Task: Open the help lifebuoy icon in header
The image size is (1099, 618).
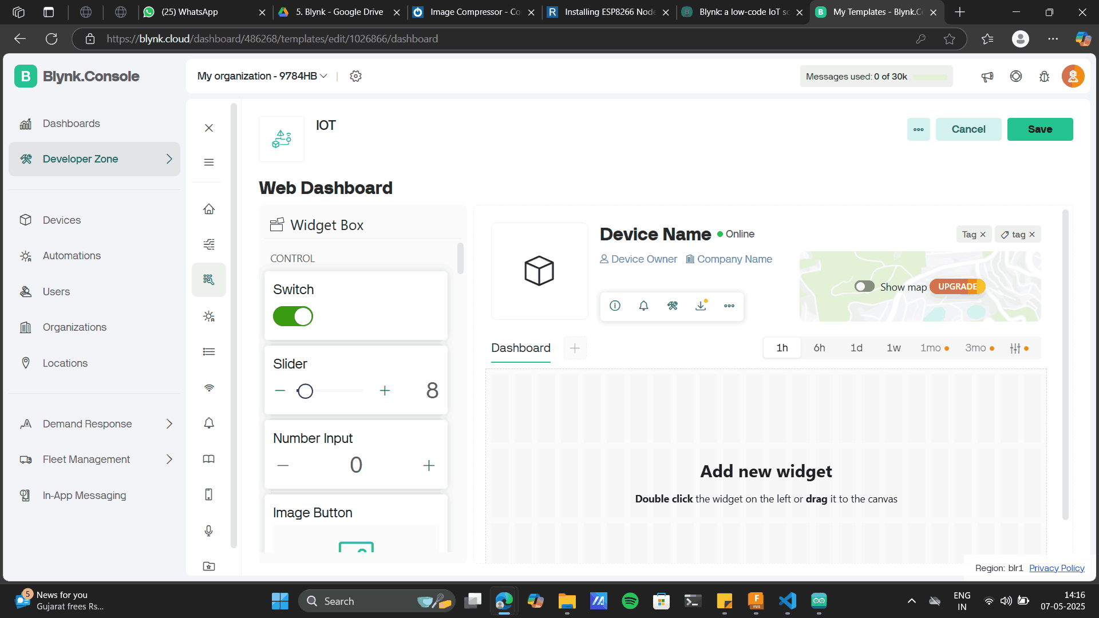Action: coord(1016,76)
